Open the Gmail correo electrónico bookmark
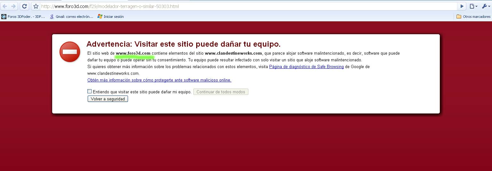Image resolution: width=492 pixels, height=171 pixels. point(72,16)
